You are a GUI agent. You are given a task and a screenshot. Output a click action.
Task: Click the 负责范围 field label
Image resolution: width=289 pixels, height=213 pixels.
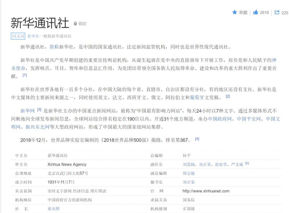pos(23,191)
